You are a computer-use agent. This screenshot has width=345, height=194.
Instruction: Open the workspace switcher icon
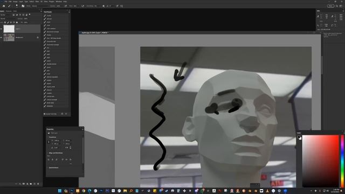[341, 6]
